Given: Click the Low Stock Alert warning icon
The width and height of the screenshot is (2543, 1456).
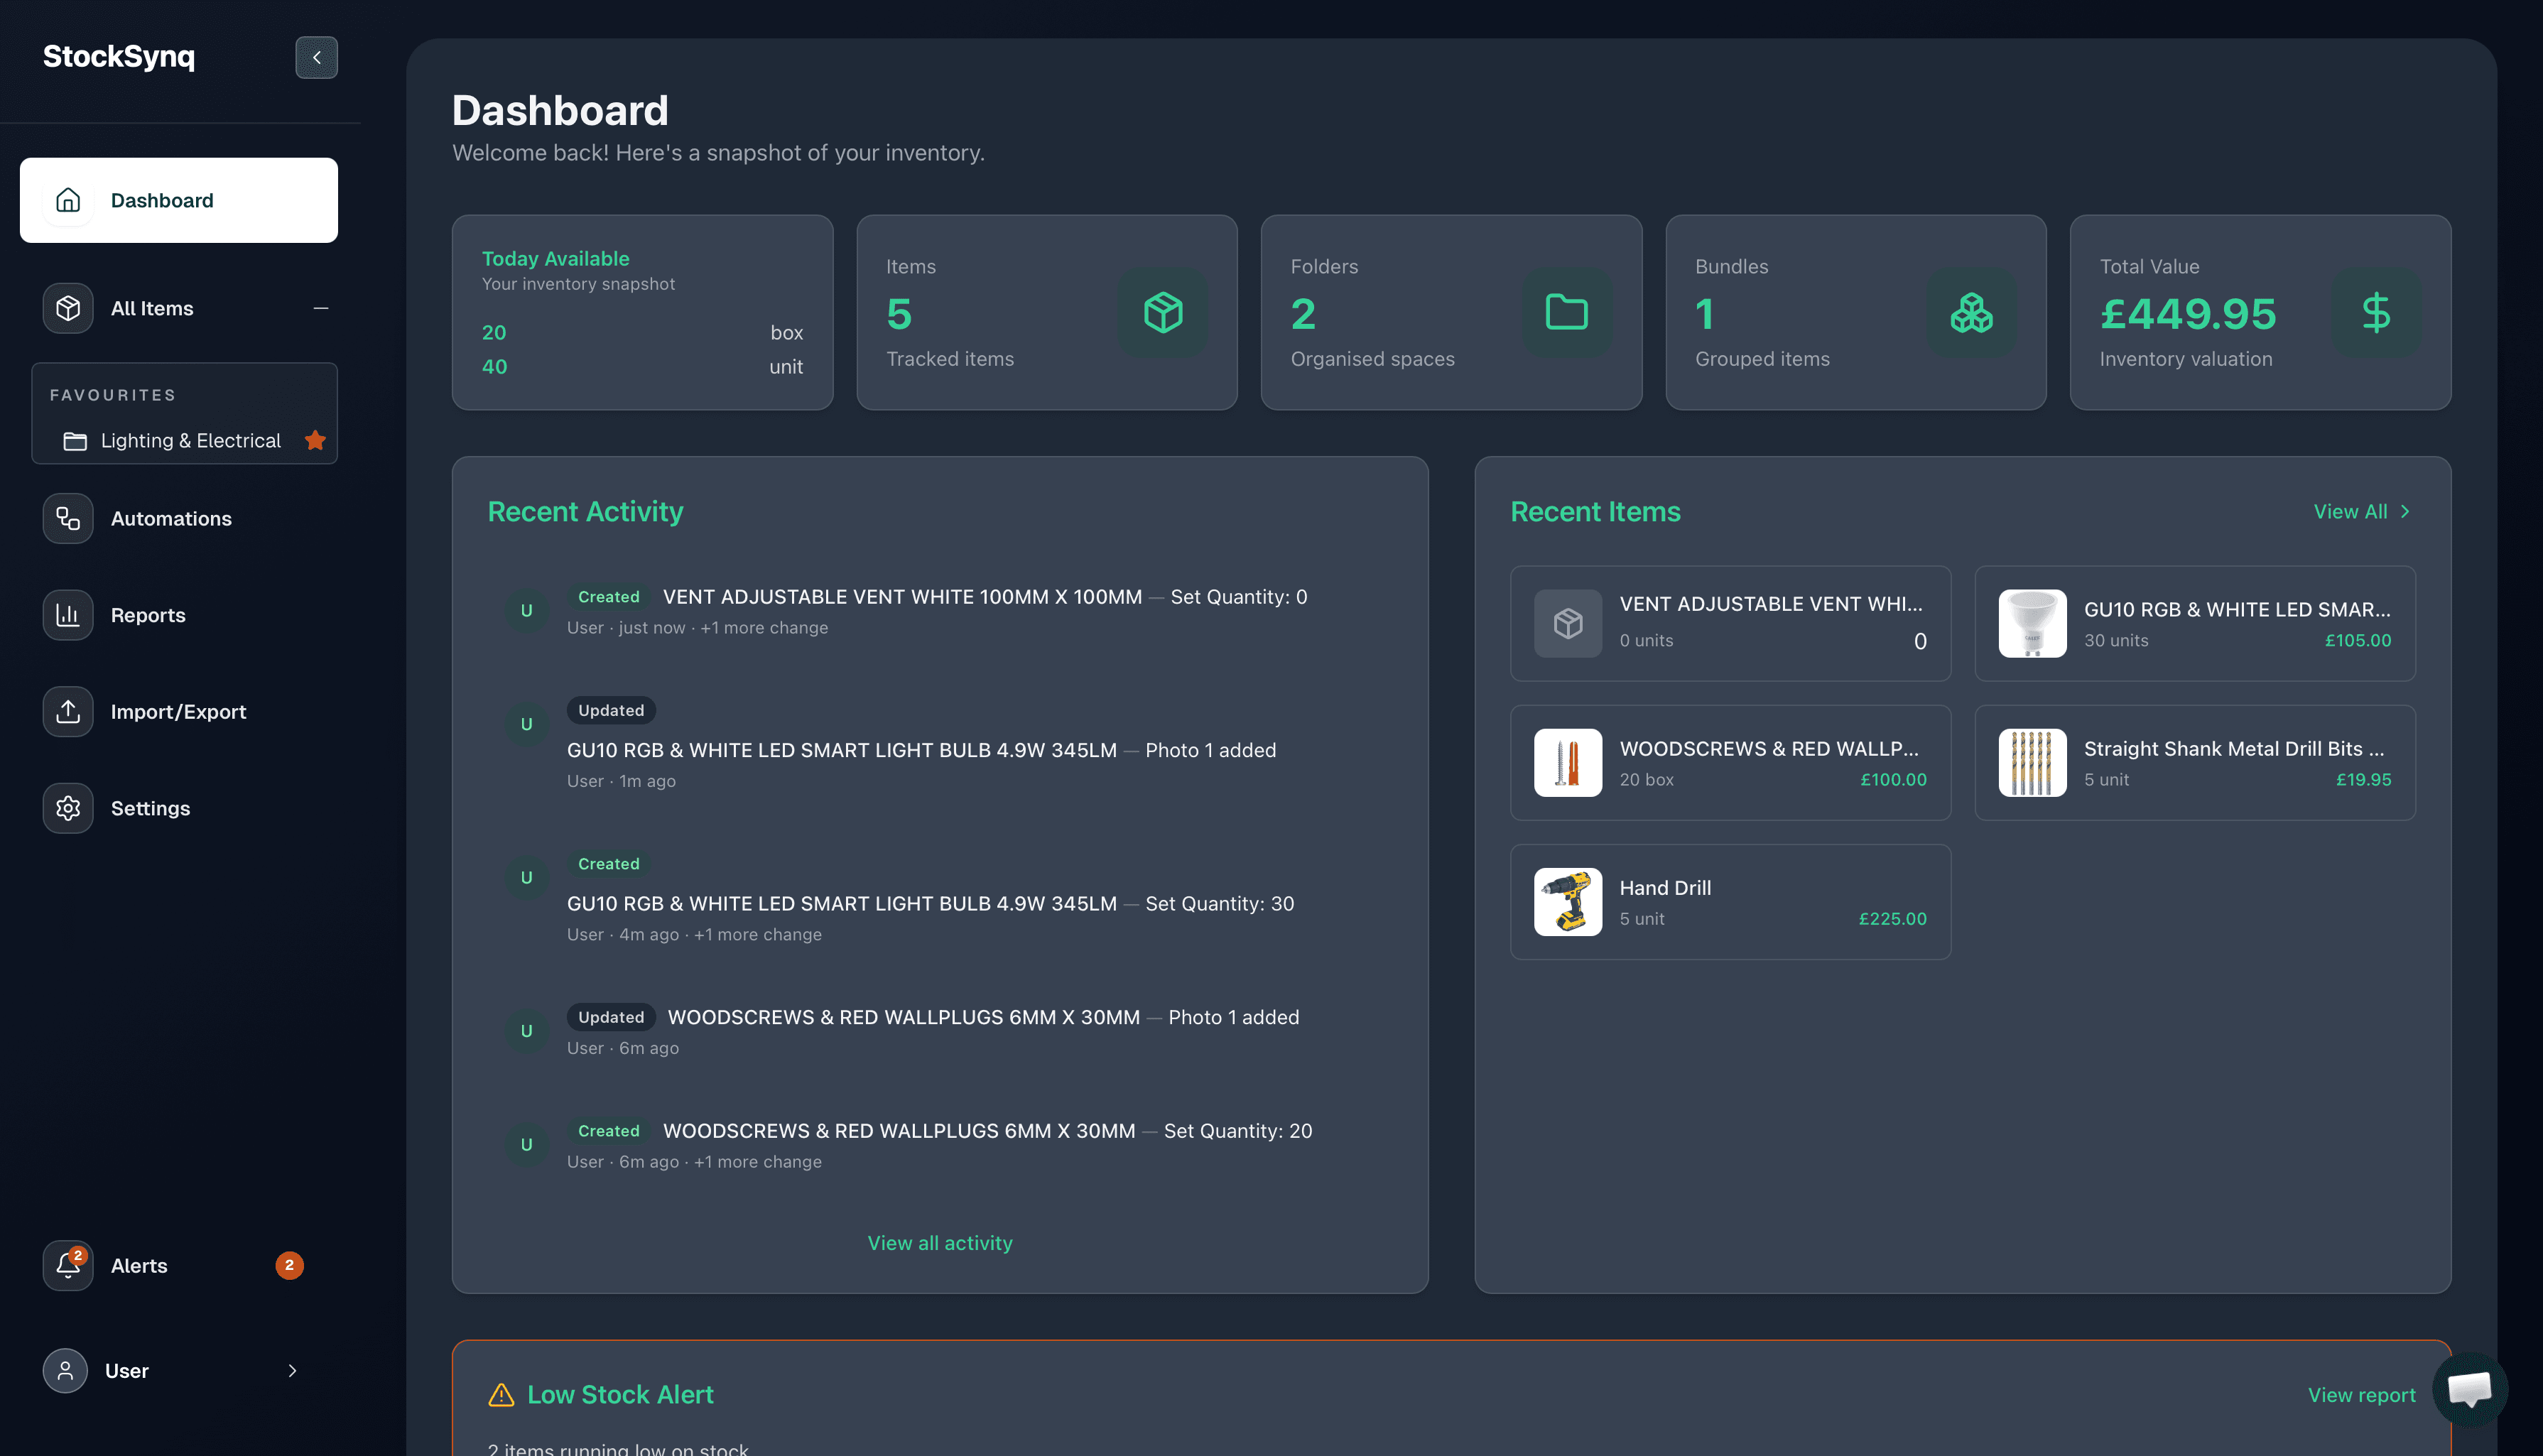Looking at the screenshot, I should tap(501, 1394).
